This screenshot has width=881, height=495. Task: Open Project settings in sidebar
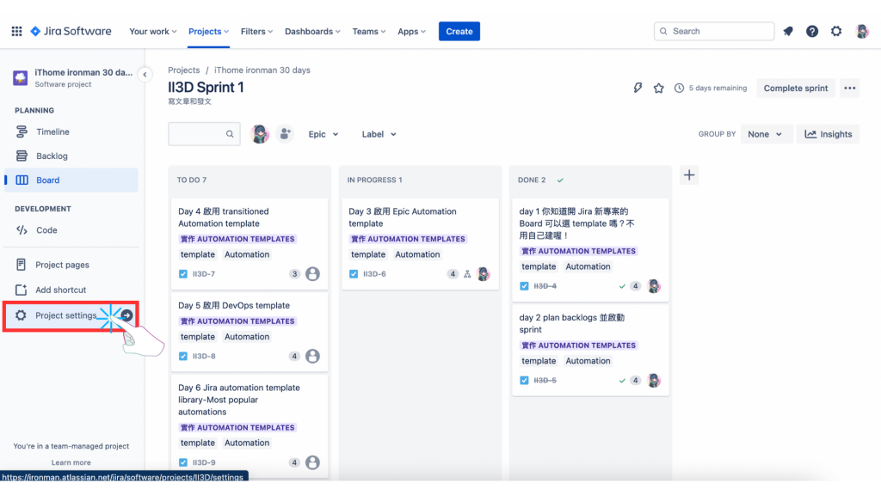(71, 315)
